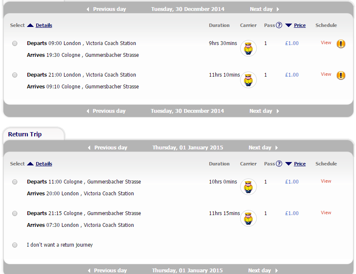Click the warning icon for the 21:00 London departure
This screenshot has height=274, width=356.
341,75
